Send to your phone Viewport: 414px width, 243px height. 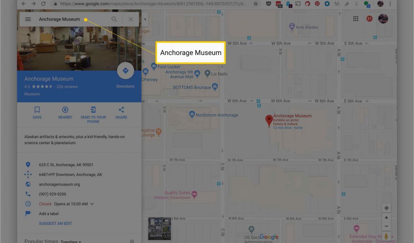click(x=93, y=115)
